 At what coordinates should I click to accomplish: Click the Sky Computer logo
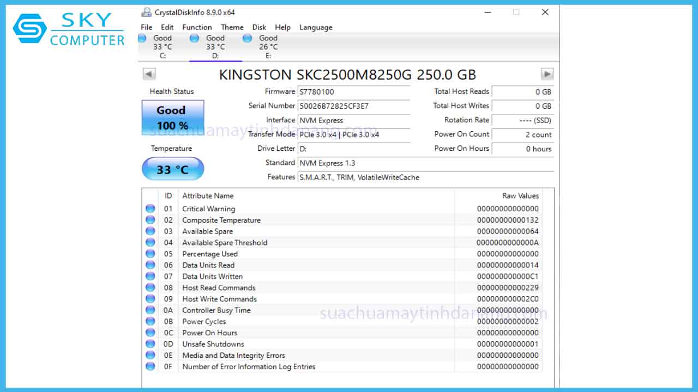pyautogui.click(x=69, y=29)
